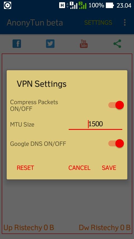Open SETTINGS in the top bar
Viewport: 134px width, 239px height.
click(98, 23)
